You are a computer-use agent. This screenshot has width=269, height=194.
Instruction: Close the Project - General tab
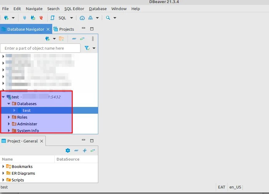41,141
